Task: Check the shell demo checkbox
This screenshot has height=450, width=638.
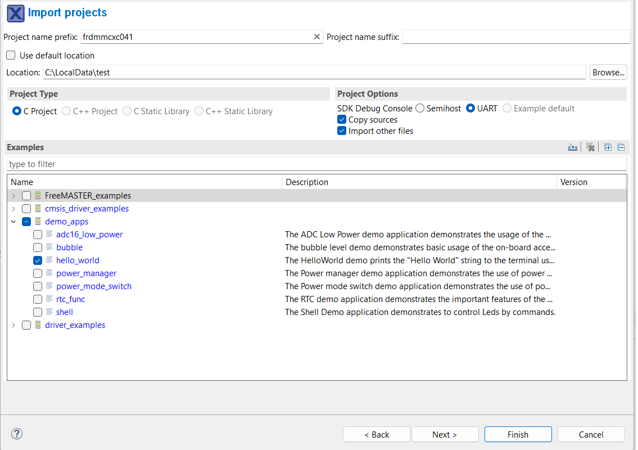Action: pyautogui.click(x=38, y=312)
